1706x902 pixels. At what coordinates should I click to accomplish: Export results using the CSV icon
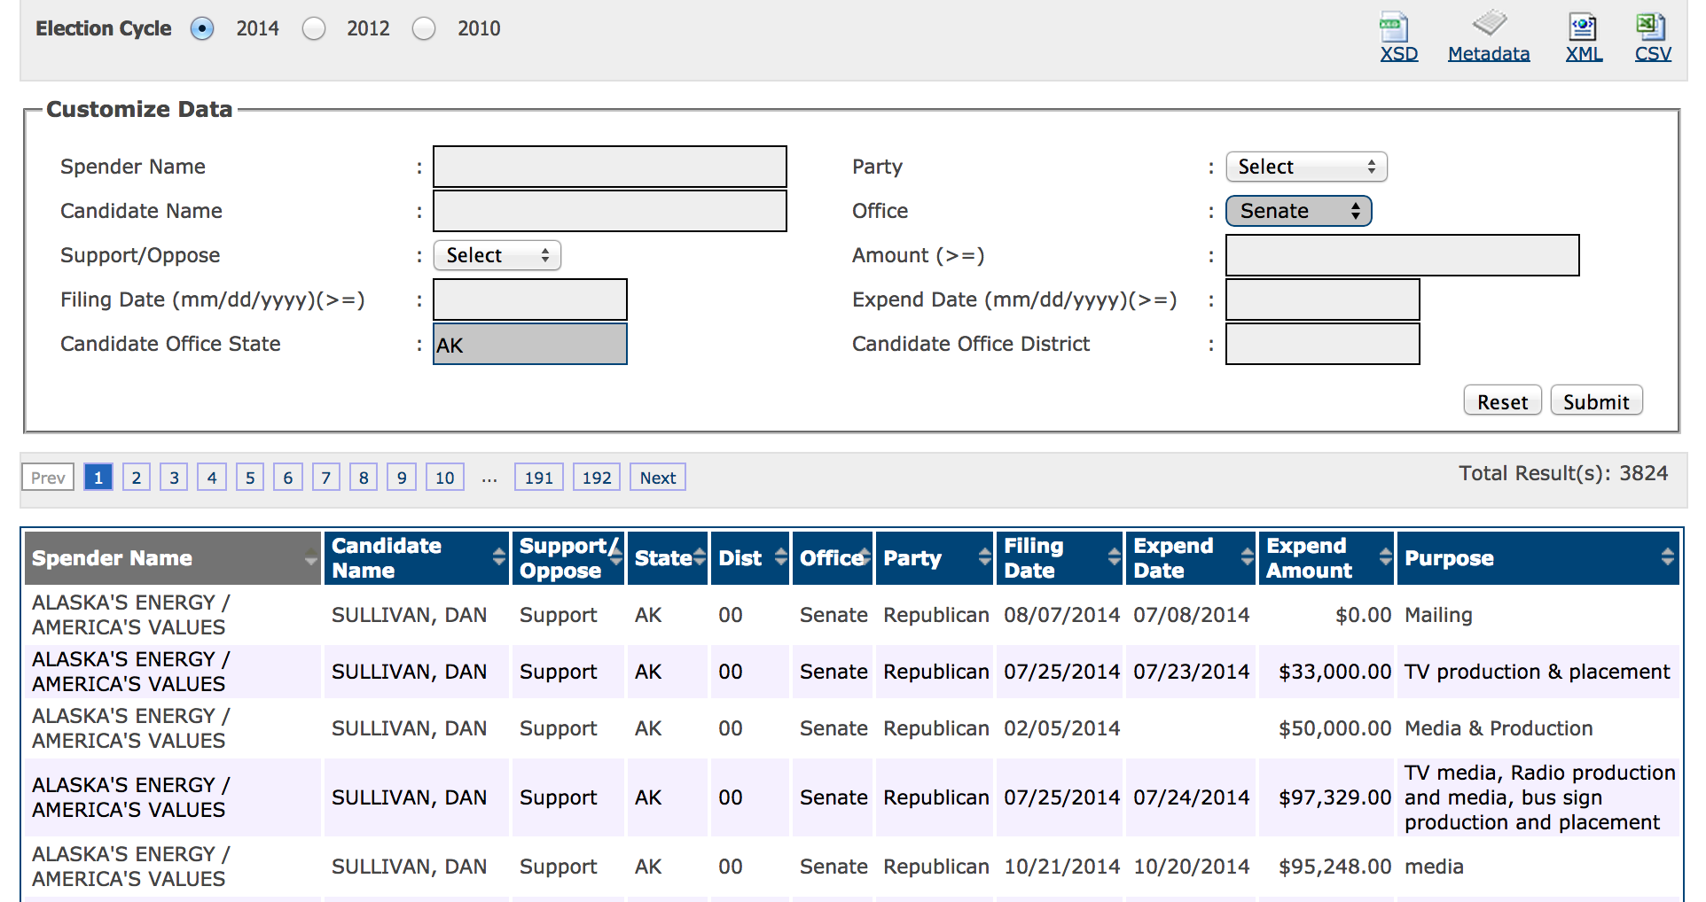click(1650, 26)
